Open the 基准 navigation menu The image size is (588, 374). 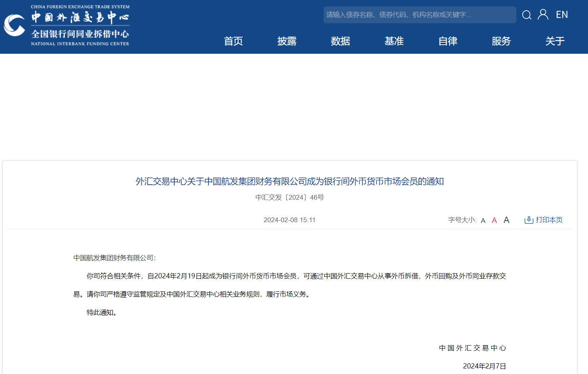coord(394,41)
